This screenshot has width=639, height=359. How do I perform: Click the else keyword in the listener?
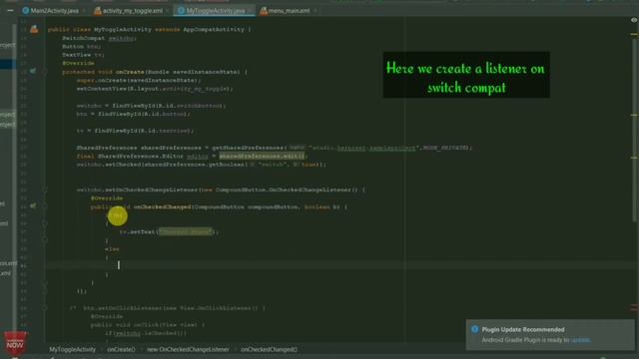[x=112, y=248]
